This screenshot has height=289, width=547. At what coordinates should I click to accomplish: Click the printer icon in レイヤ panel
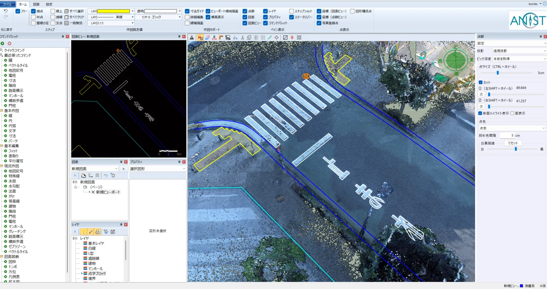click(97, 232)
